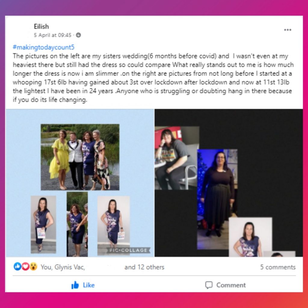
Task: Open the wedding group photo of four people
Action: pyautogui.click(x=80, y=157)
